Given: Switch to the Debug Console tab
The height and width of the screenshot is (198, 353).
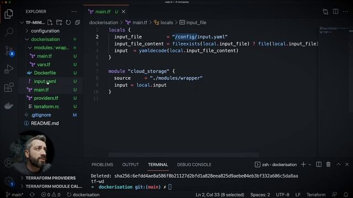Looking at the screenshot, I should tap(194, 164).
